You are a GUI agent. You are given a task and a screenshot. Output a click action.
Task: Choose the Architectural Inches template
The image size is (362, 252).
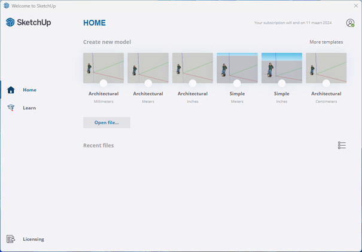pyautogui.click(x=193, y=66)
